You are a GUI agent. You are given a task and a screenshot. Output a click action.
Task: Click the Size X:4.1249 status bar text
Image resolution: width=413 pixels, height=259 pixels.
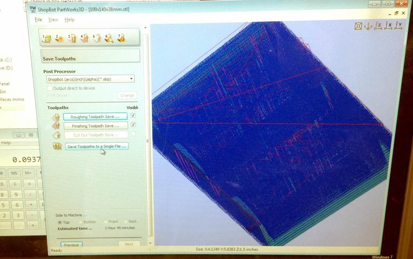point(226,249)
